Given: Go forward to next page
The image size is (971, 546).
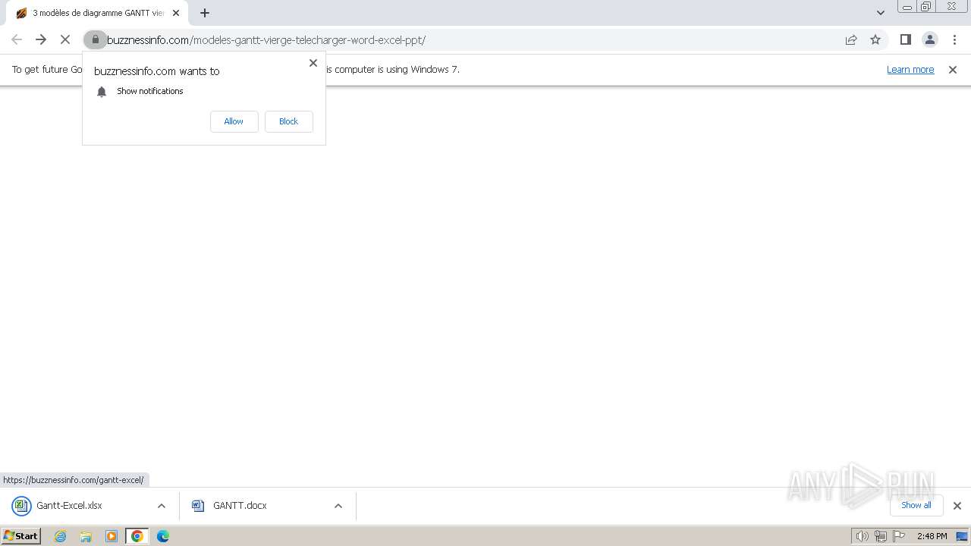Looking at the screenshot, I should pyautogui.click(x=41, y=39).
